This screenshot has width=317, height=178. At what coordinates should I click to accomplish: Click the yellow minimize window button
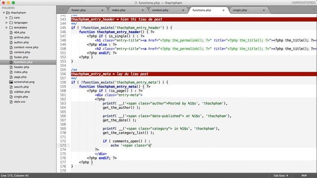(8, 3)
